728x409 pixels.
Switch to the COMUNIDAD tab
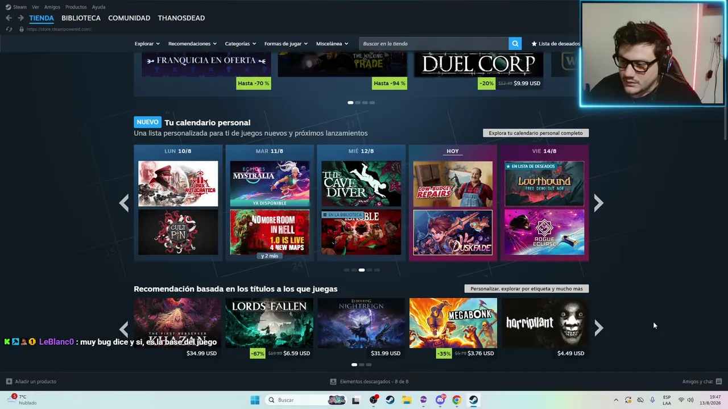pyautogui.click(x=129, y=18)
